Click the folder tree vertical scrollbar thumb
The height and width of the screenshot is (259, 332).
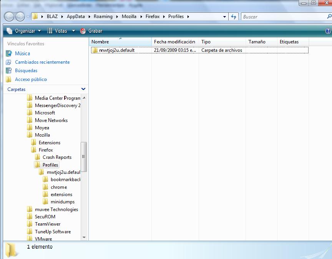point(84,157)
